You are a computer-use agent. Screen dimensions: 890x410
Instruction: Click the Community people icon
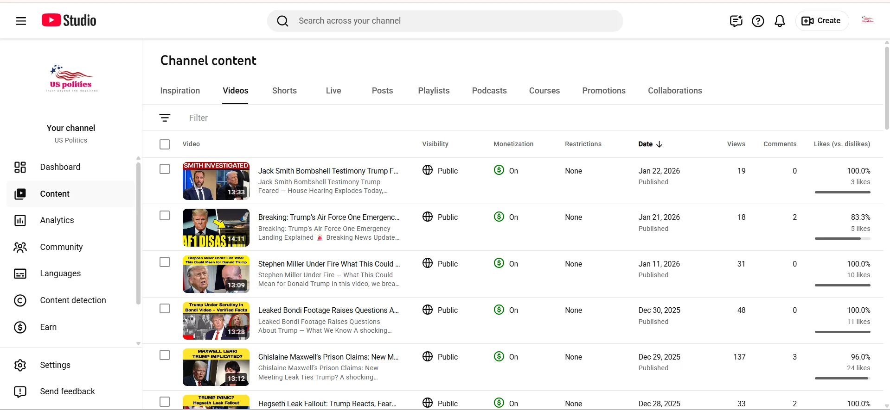[x=20, y=247]
